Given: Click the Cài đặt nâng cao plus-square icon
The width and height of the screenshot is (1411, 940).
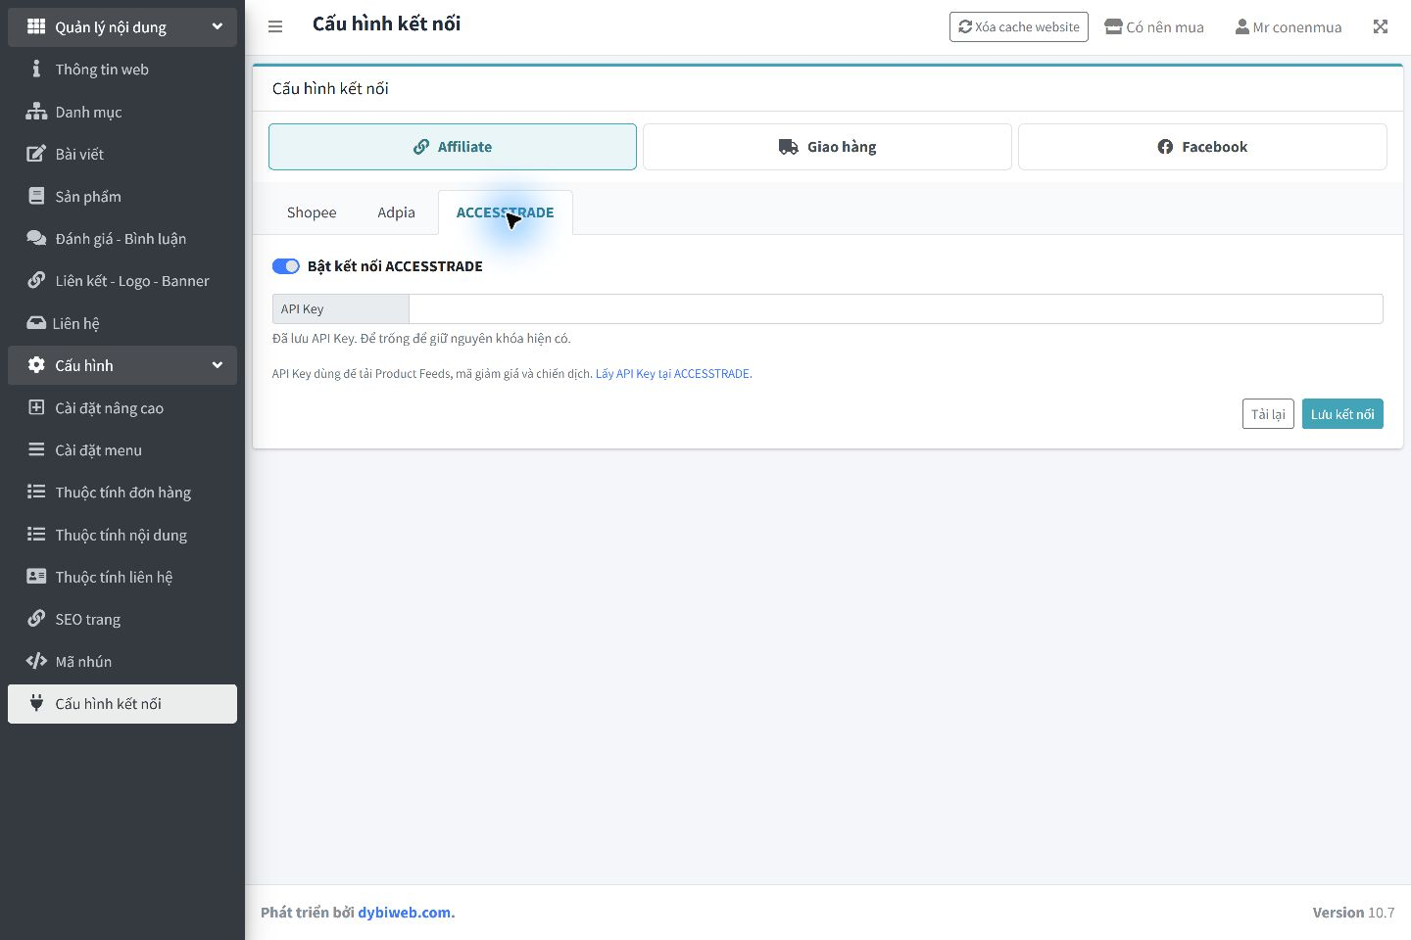Looking at the screenshot, I should click(36, 407).
